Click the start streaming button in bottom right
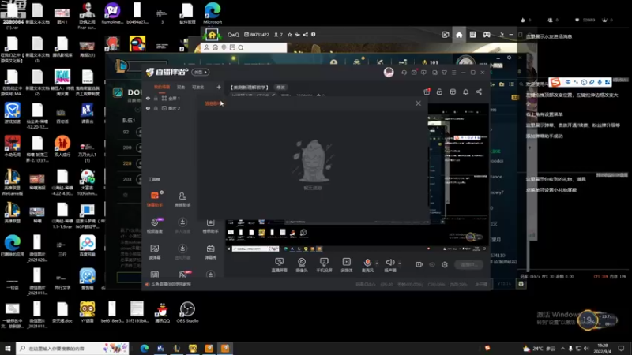 tap(468, 264)
